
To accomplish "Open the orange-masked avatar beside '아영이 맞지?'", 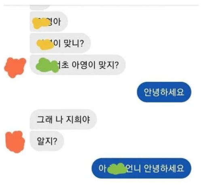I will click(x=15, y=68).
